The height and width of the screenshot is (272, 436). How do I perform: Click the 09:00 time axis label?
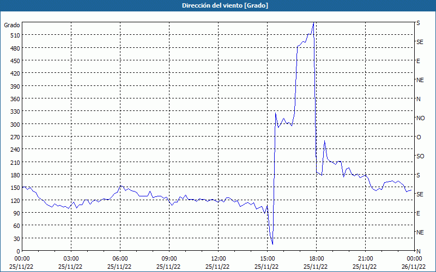[x=169, y=259]
